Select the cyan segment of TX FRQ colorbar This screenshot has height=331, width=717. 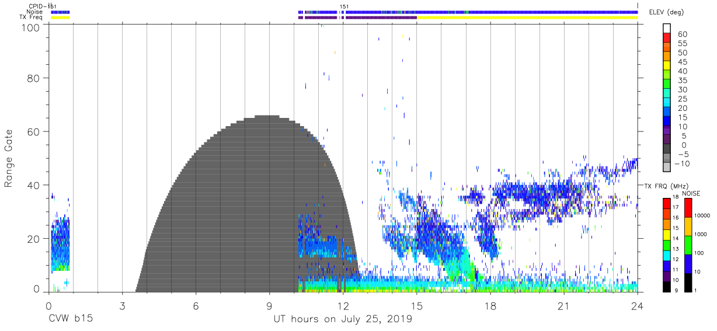pyautogui.click(x=667, y=255)
